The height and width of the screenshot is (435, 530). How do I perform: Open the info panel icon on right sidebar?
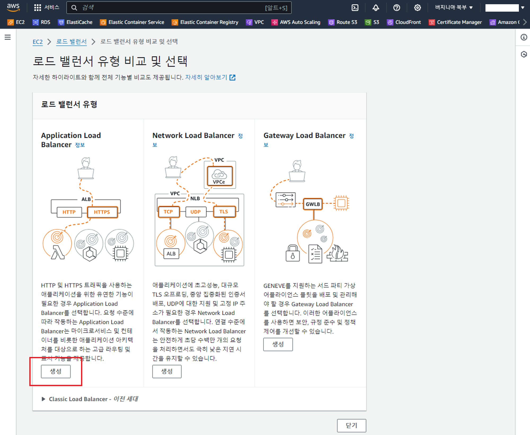[524, 37]
